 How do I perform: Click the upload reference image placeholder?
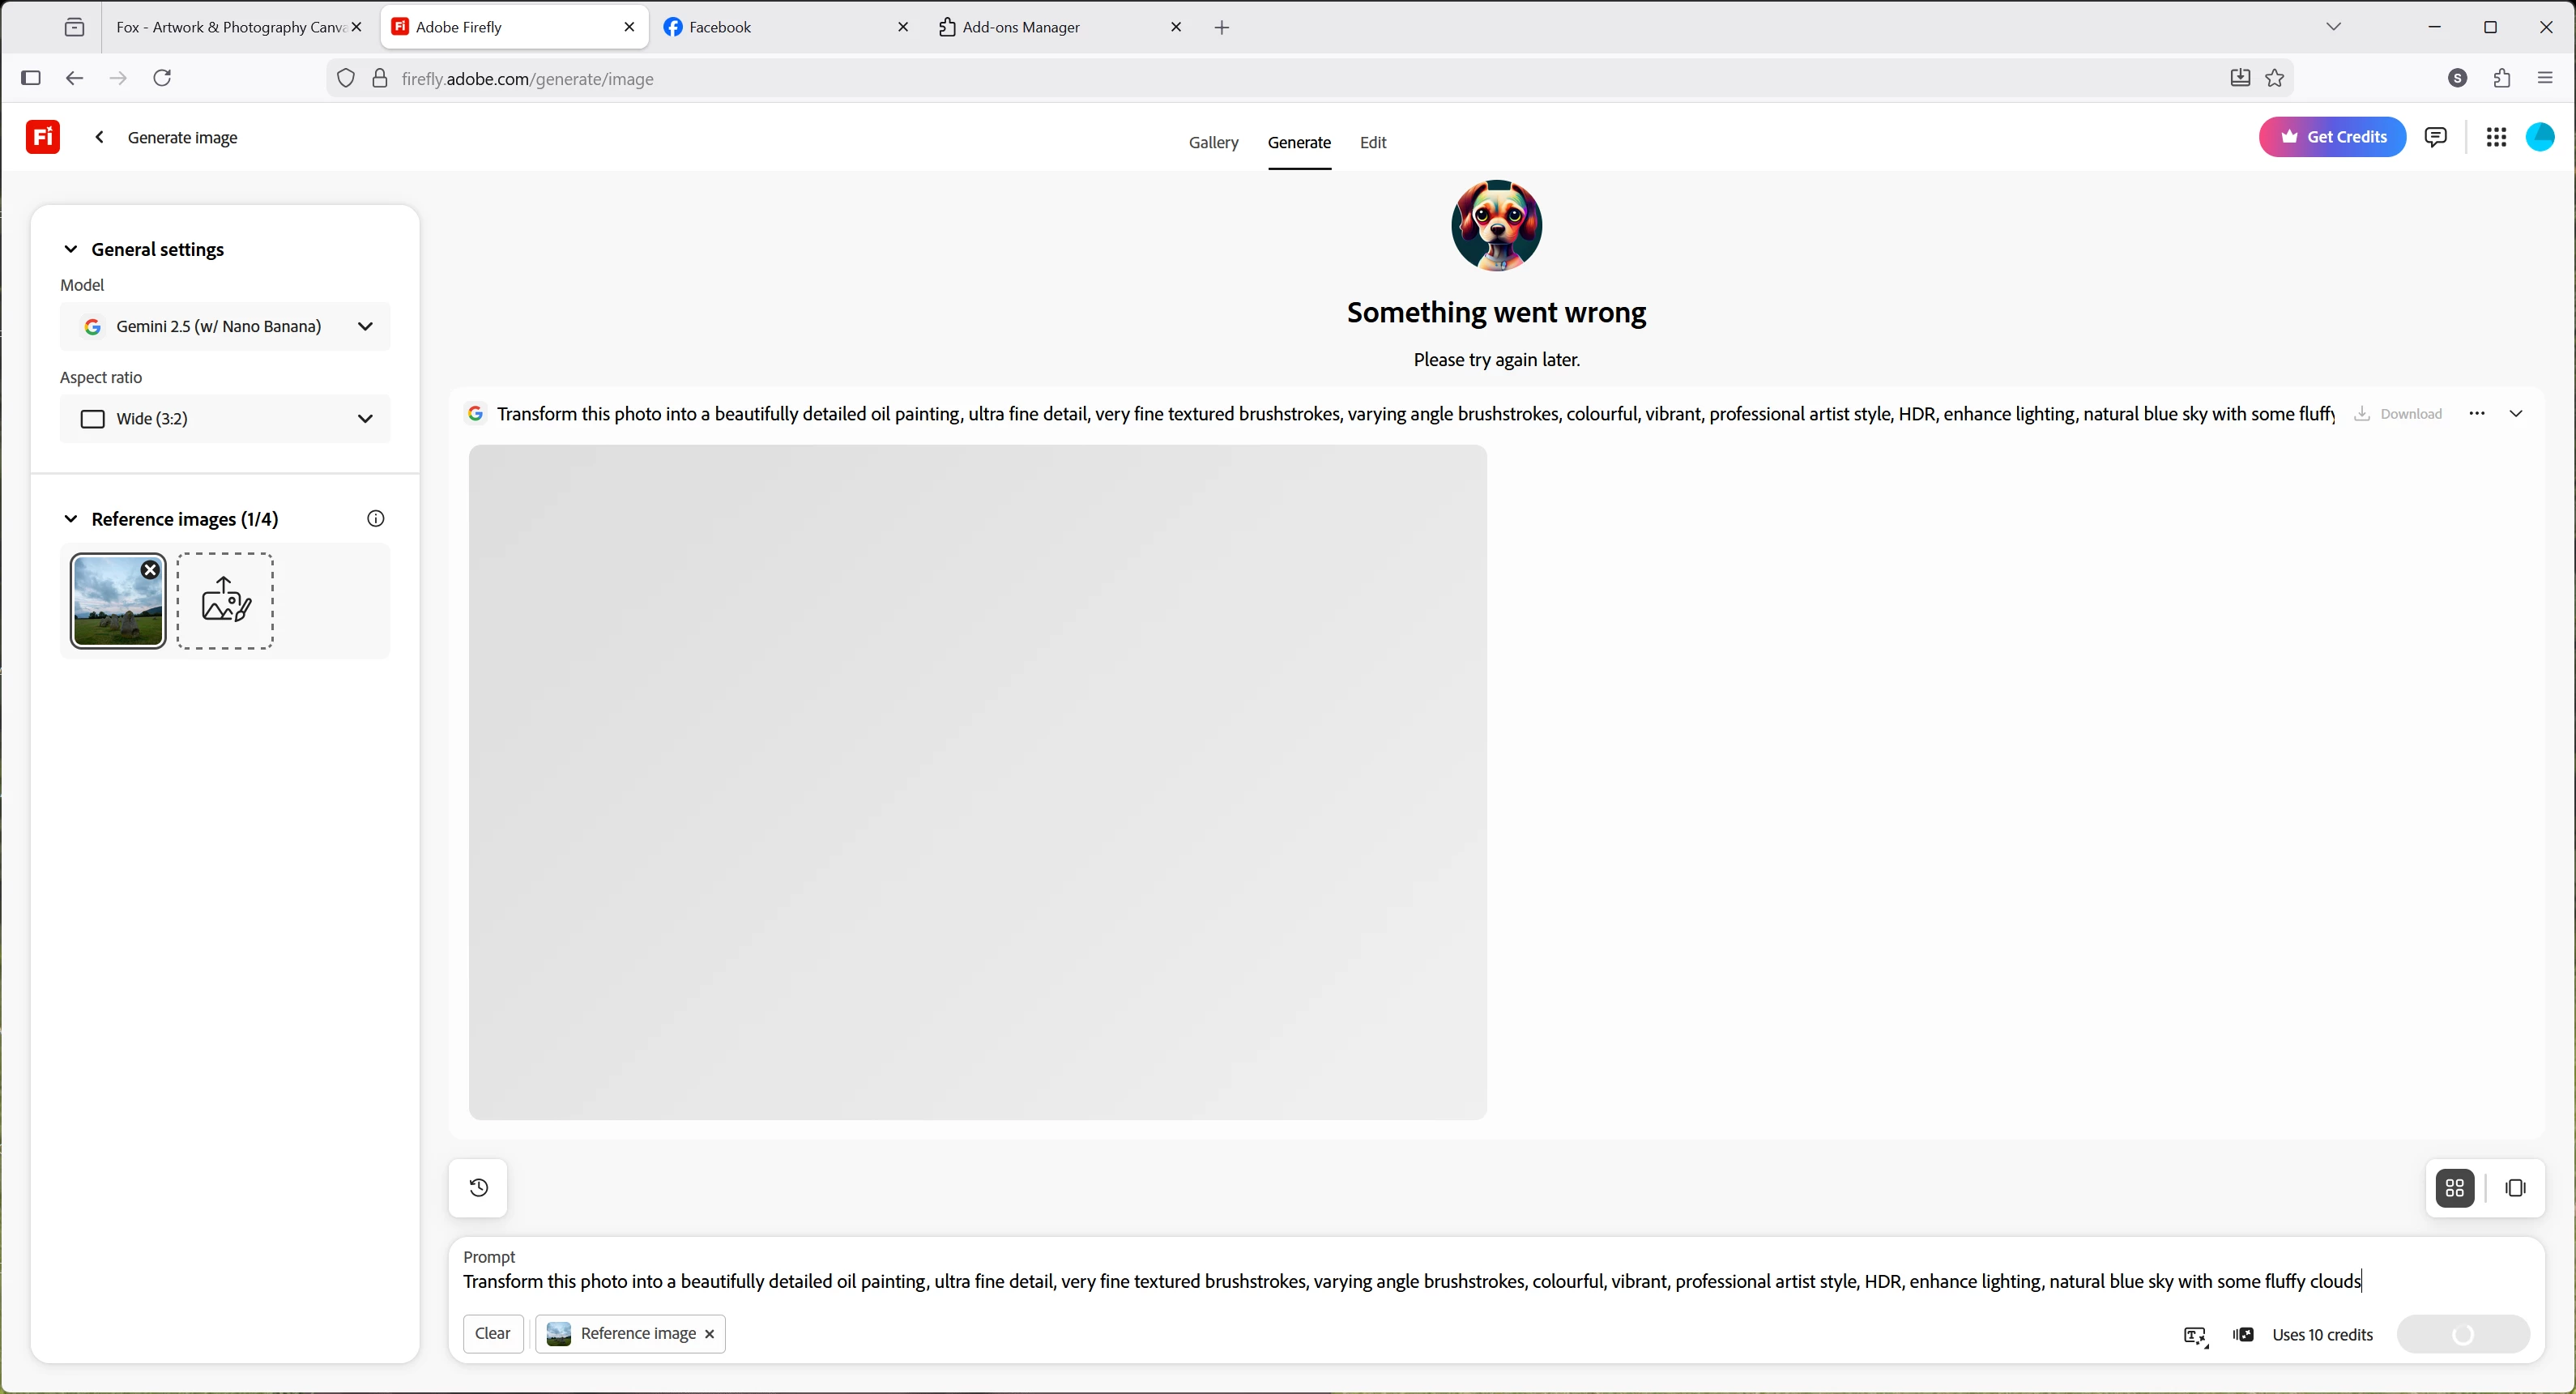coord(225,601)
